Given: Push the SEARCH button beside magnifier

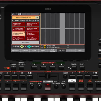Looking at the screenshot, I should tap(74, 68).
